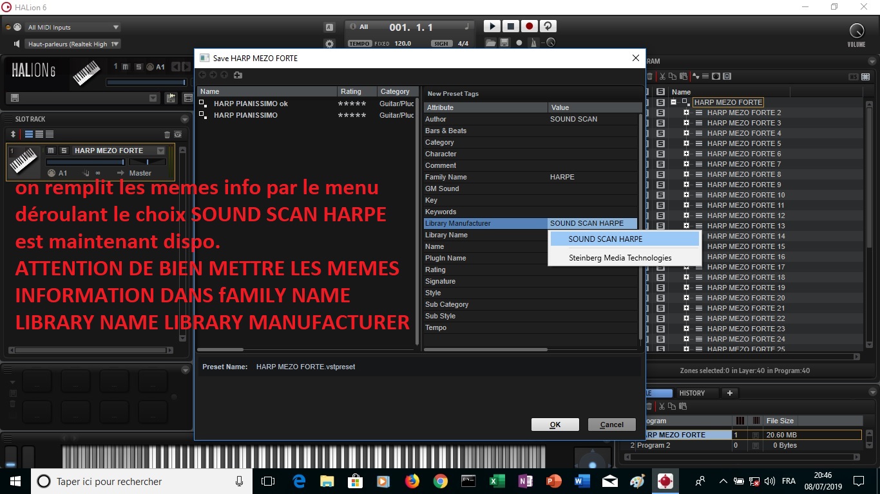This screenshot has width=880, height=494.
Task: Mute the HARP MEZO FORTE slot
Action: coord(50,150)
